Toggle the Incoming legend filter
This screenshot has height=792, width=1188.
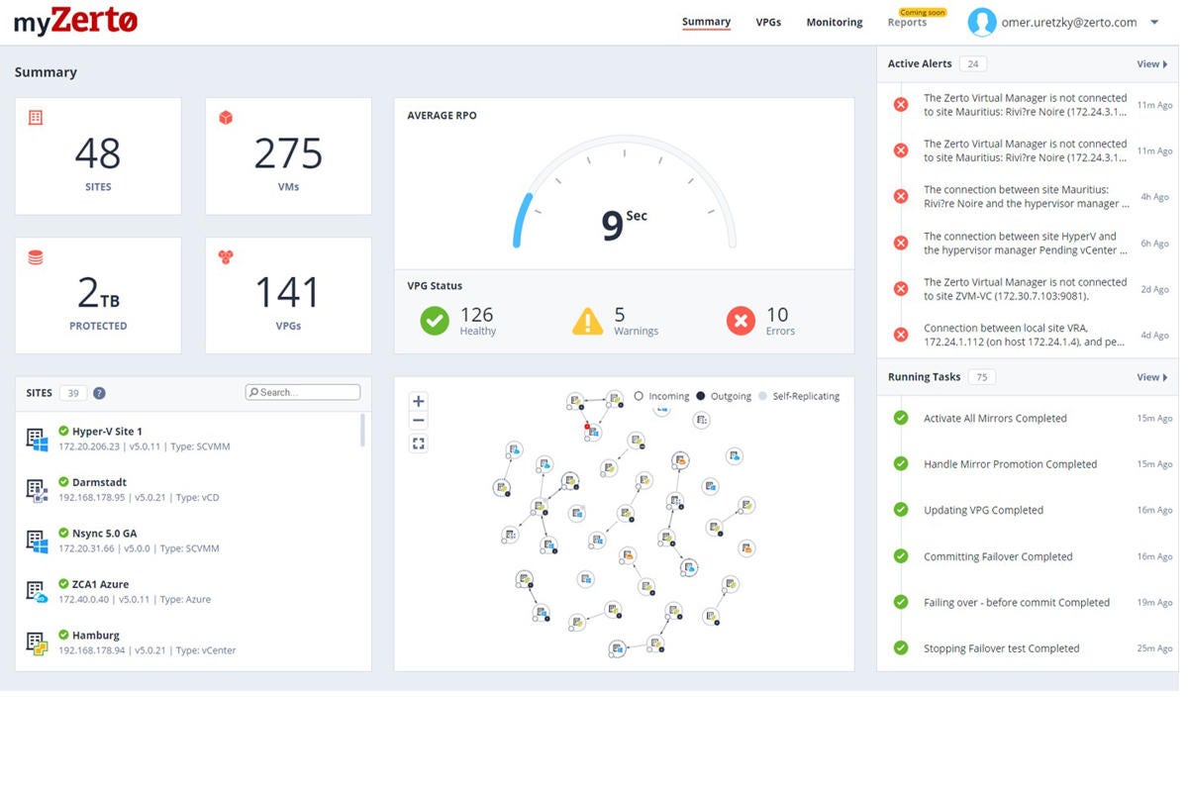tap(661, 396)
